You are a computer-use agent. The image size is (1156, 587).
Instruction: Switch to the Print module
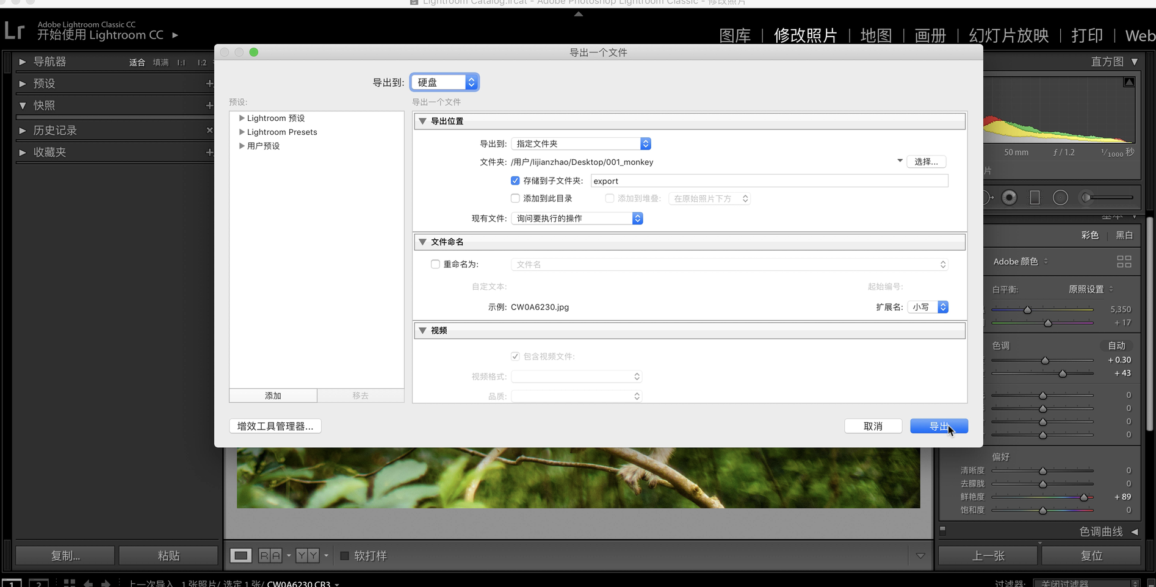[x=1087, y=35]
